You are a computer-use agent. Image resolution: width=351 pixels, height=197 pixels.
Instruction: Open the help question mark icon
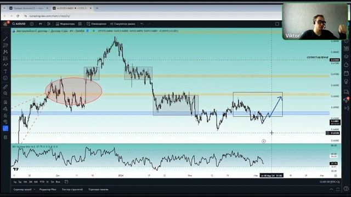(346, 188)
